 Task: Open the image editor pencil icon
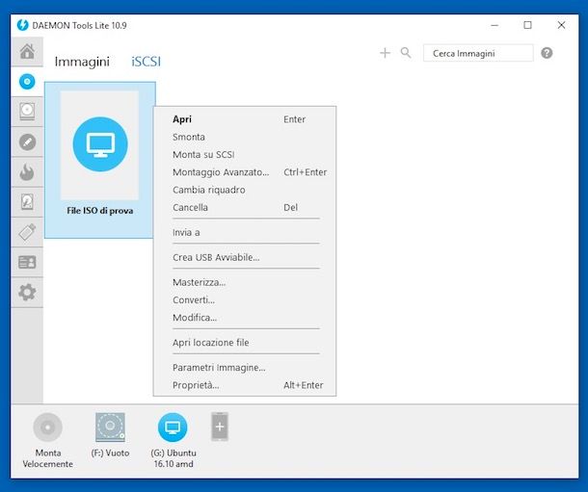click(x=27, y=142)
